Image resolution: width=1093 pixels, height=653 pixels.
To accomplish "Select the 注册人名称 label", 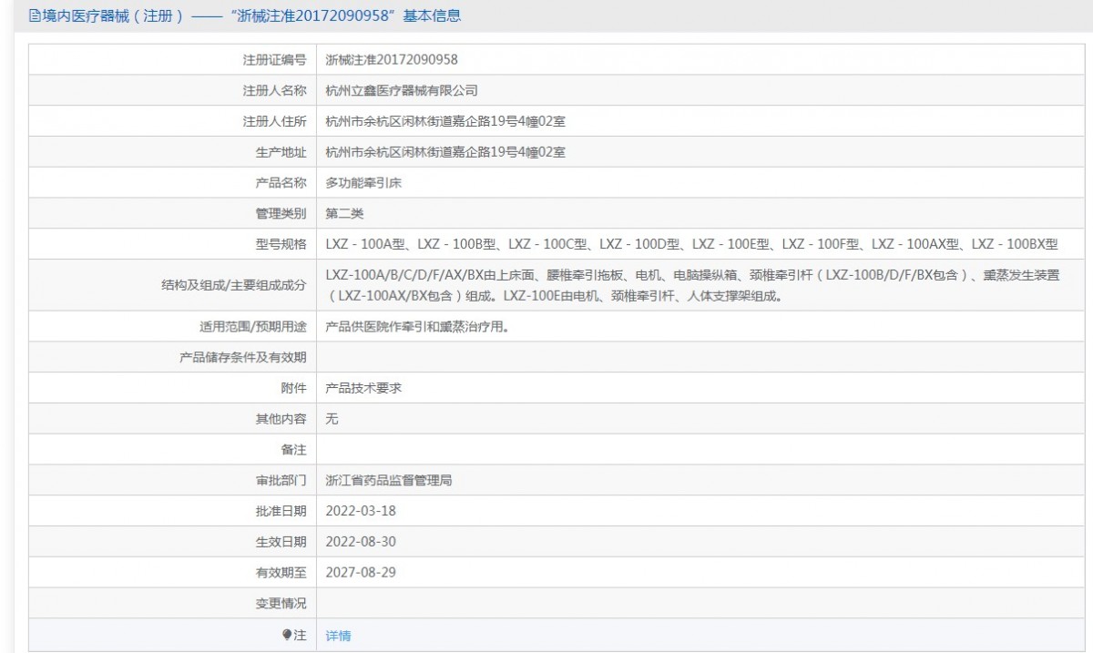I will pyautogui.click(x=274, y=91).
